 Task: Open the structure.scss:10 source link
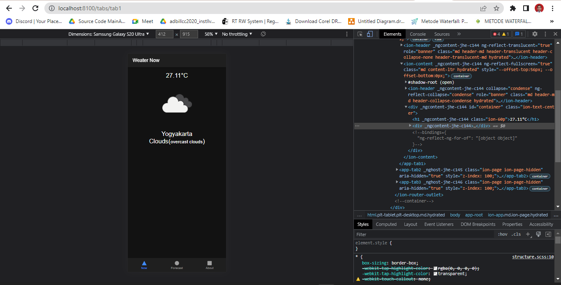tap(533, 257)
